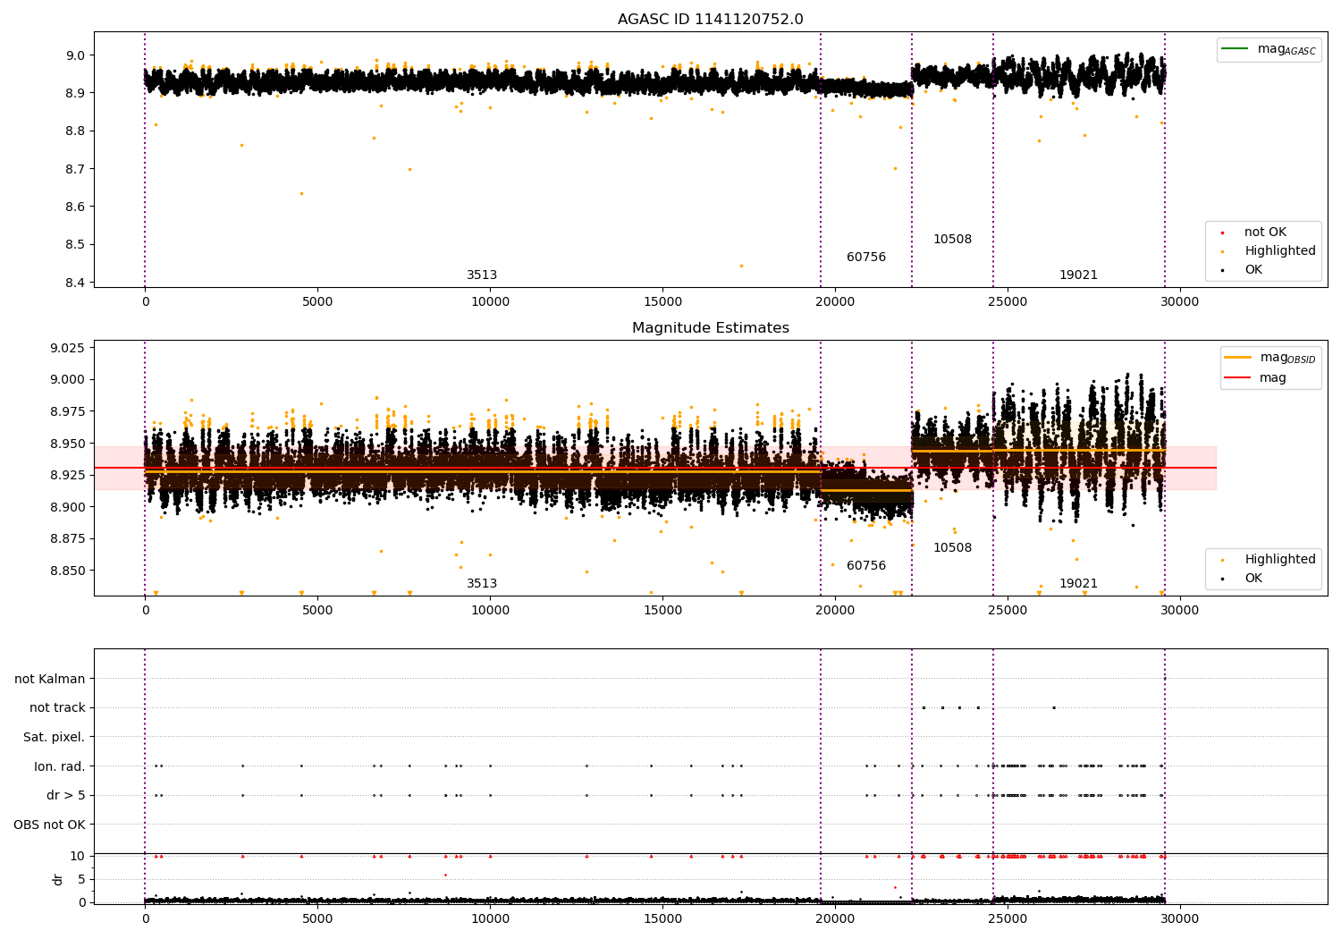Select obsid label 19021 in the top plot

coord(1078,275)
